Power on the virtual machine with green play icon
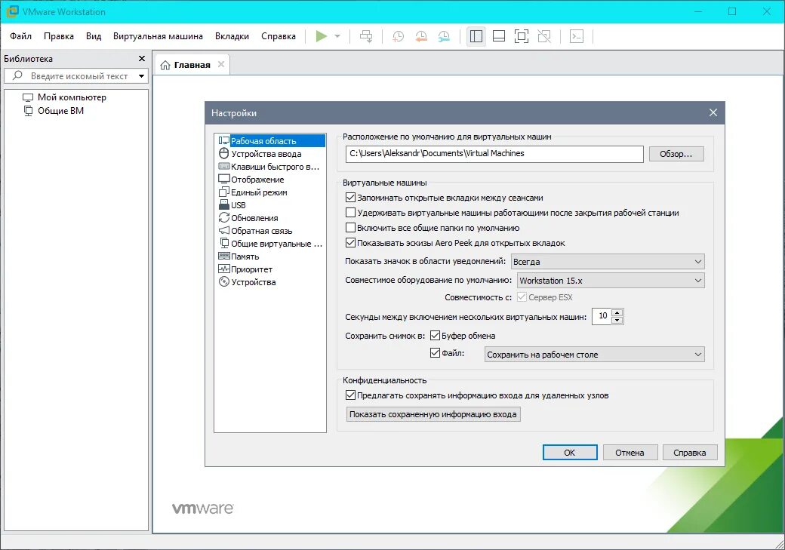 321,35
